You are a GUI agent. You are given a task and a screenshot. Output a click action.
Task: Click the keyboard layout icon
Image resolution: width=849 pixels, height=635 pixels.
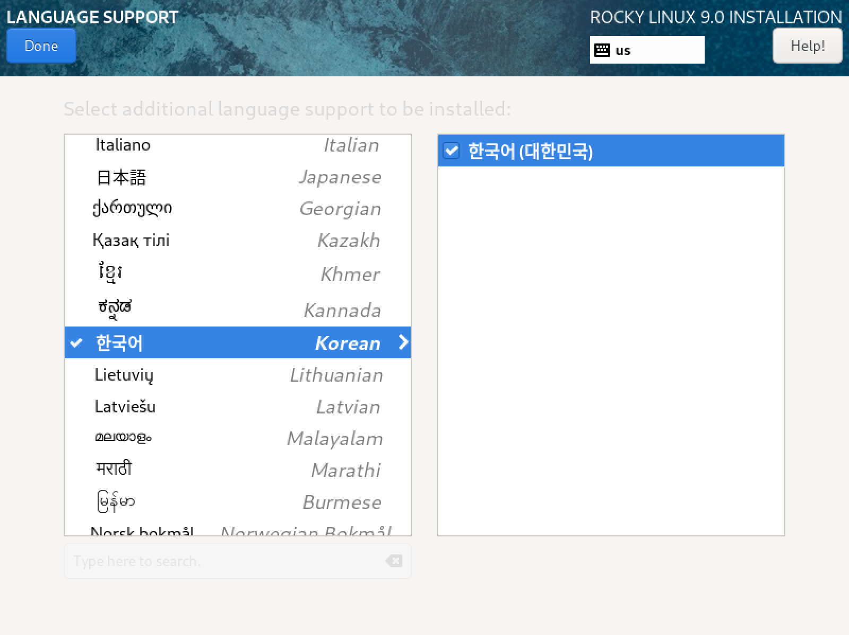click(x=602, y=50)
